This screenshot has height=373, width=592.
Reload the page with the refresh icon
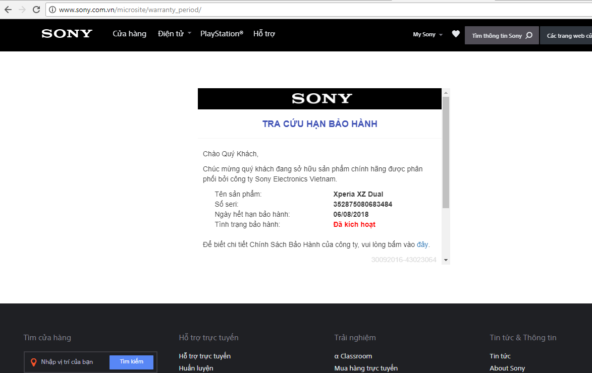(36, 10)
